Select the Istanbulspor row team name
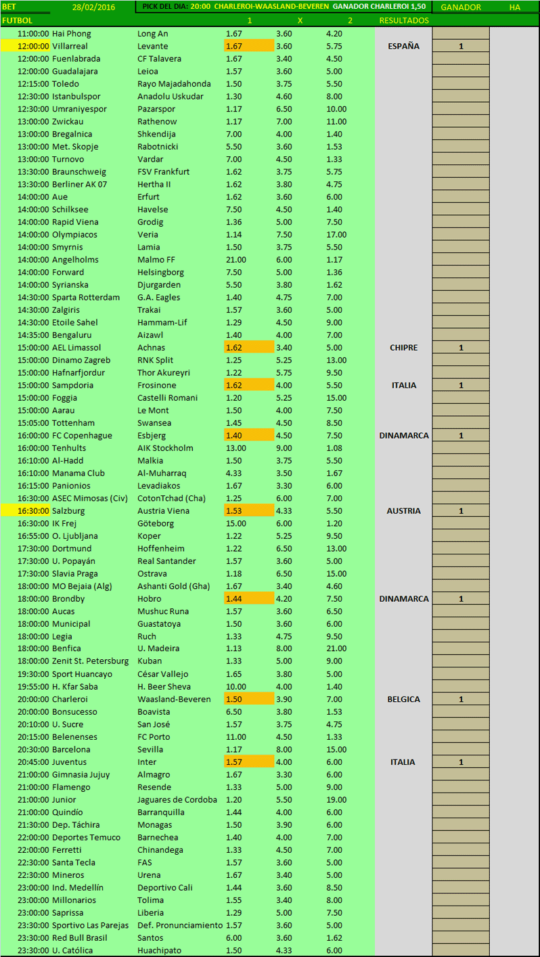540x957 pixels. [75, 96]
